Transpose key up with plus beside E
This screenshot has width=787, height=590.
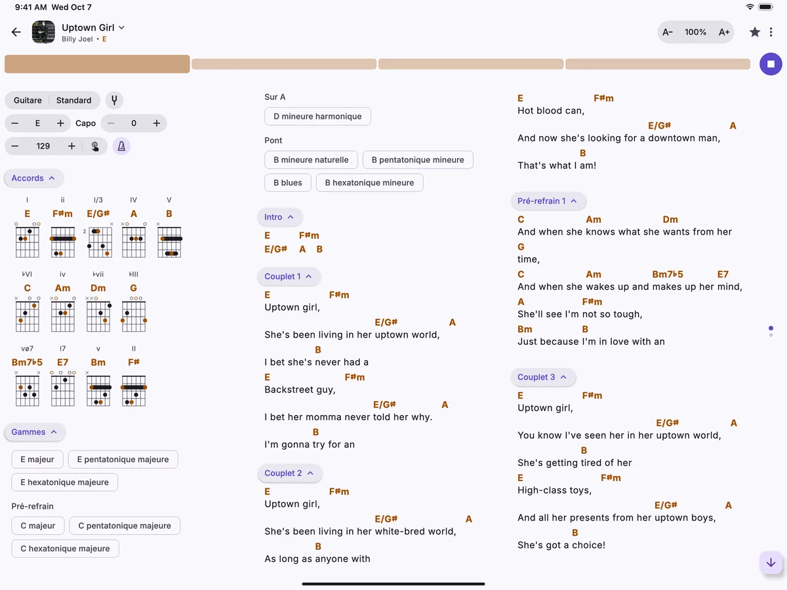pos(60,123)
